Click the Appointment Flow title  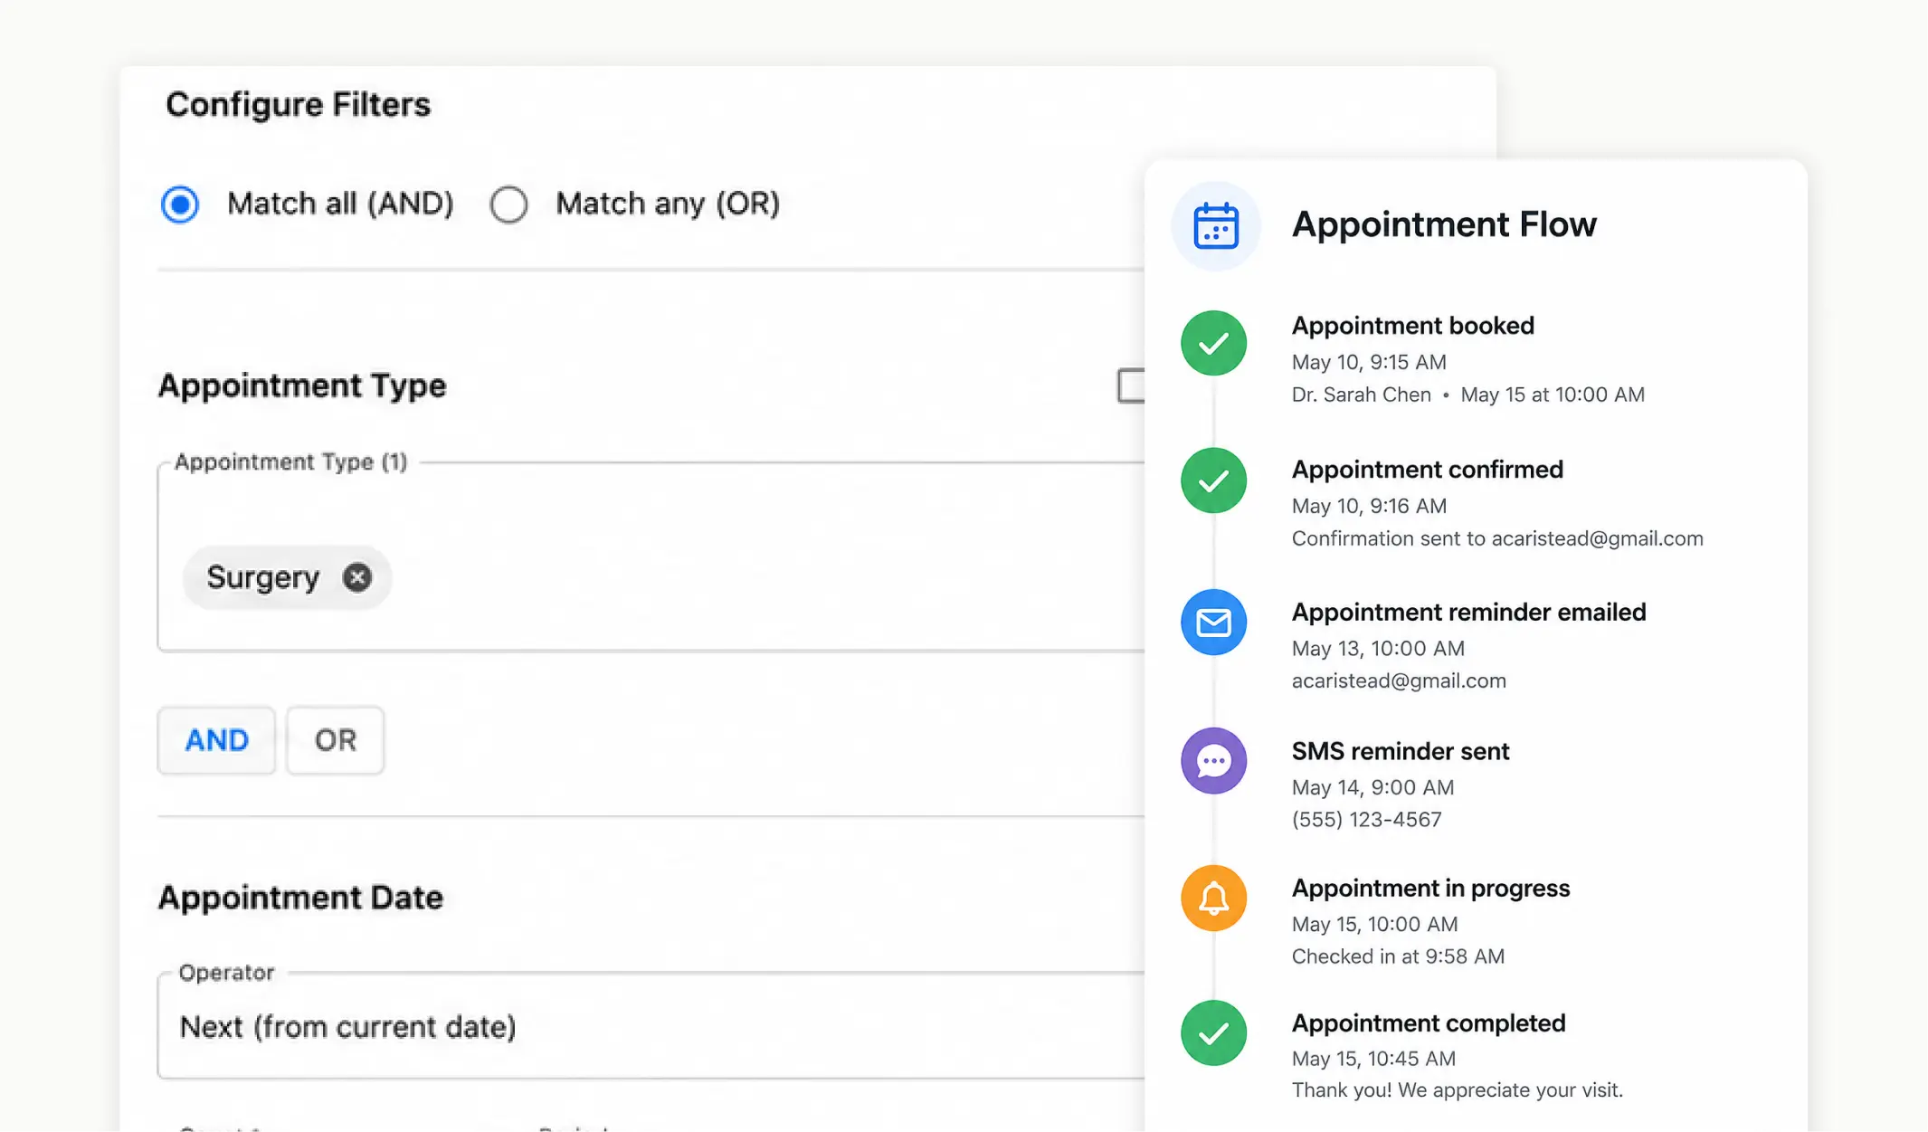pos(1444,224)
